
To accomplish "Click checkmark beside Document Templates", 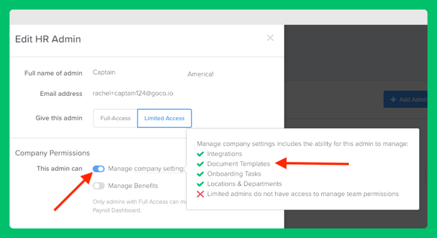I will (x=200, y=164).
